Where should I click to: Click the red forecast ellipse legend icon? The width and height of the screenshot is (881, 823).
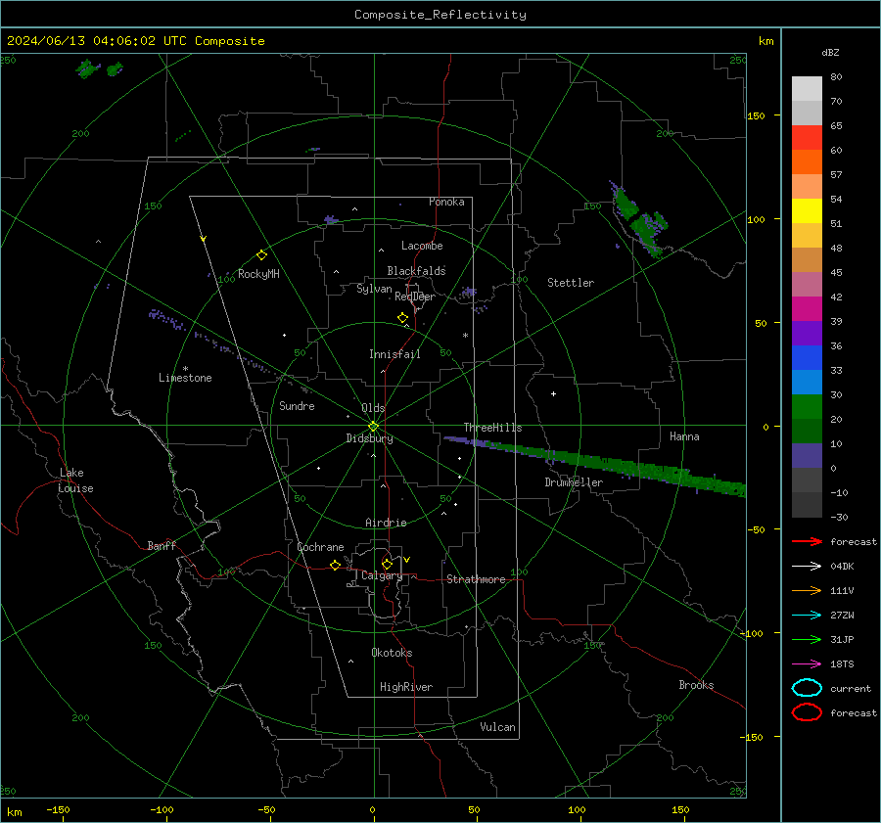coord(807,712)
